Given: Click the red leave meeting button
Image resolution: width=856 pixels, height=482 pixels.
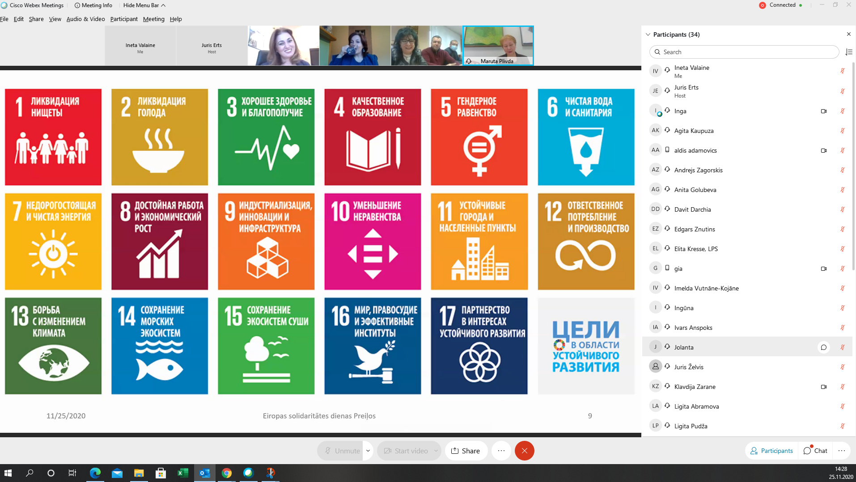Looking at the screenshot, I should pos(524,451).
